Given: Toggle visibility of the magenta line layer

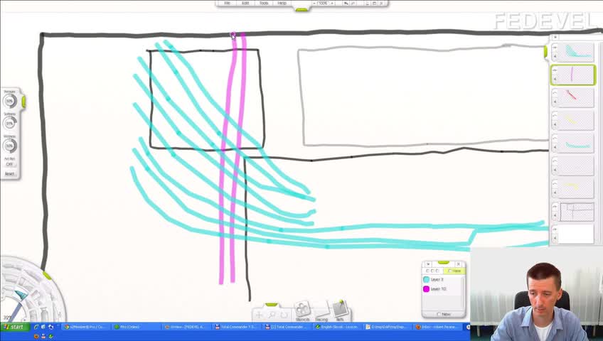Looking at the screenshot, I should click(555, 70).
